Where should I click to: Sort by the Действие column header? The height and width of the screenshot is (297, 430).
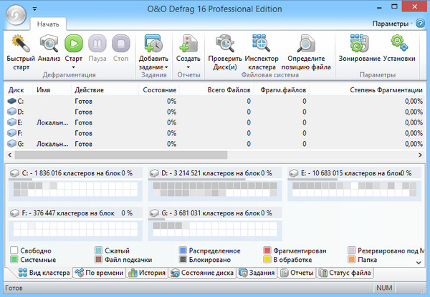point(105,90)
